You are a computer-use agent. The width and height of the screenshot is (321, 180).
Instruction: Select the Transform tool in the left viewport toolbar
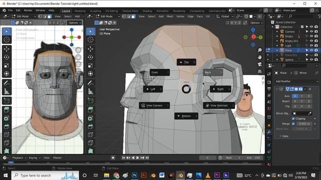click(x=7, y=73)
